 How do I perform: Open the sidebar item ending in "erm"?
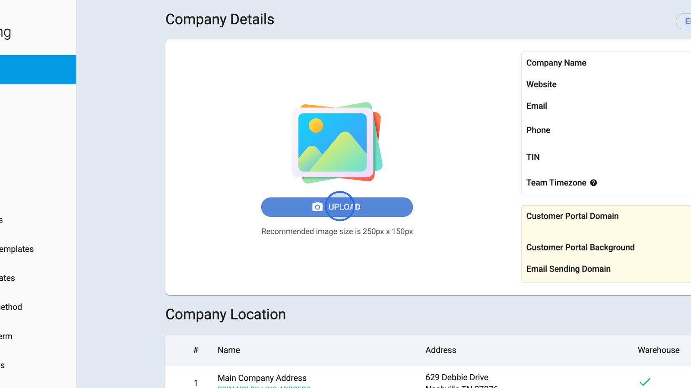tap(6, 336)
